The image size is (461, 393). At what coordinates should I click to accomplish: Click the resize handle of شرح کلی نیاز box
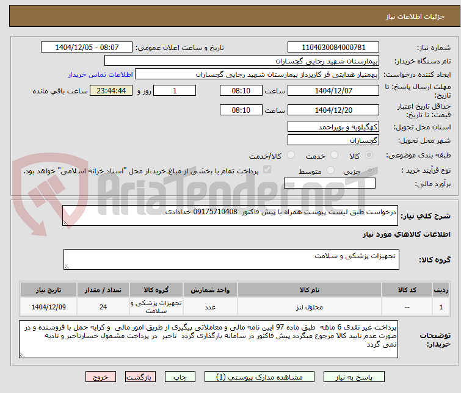point(65,223)
